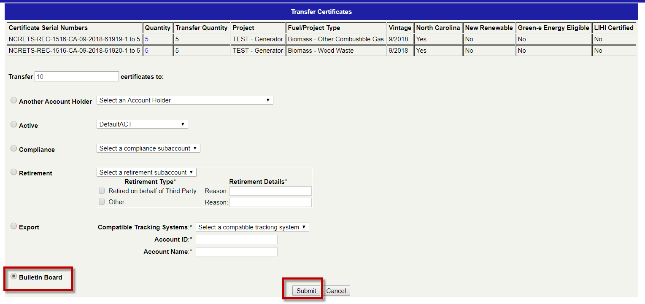Select the Active radio button
Viewport: 645px width, 304px height.
coord(14,124)
